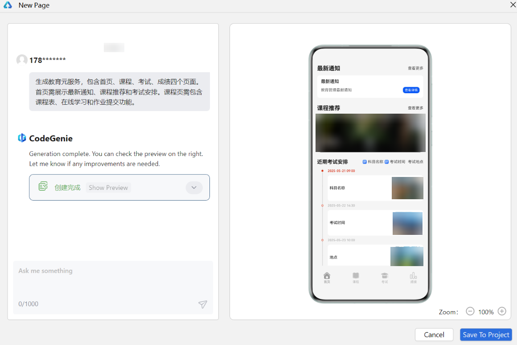Image resolution: width=517 pixels, height=345 pixels.
Task: Open the 课程 courses book icon
Action: click(x=356, y=275)
